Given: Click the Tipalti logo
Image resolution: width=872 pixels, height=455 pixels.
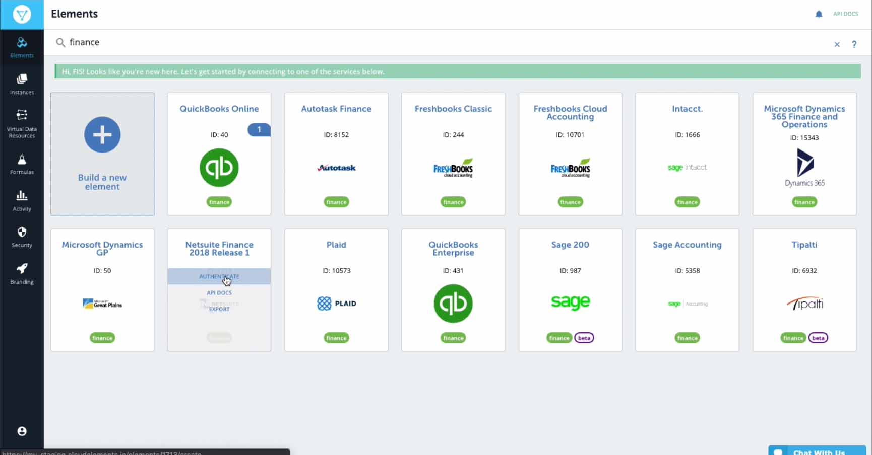Looking at the screenshot, I should pos(804,304).
